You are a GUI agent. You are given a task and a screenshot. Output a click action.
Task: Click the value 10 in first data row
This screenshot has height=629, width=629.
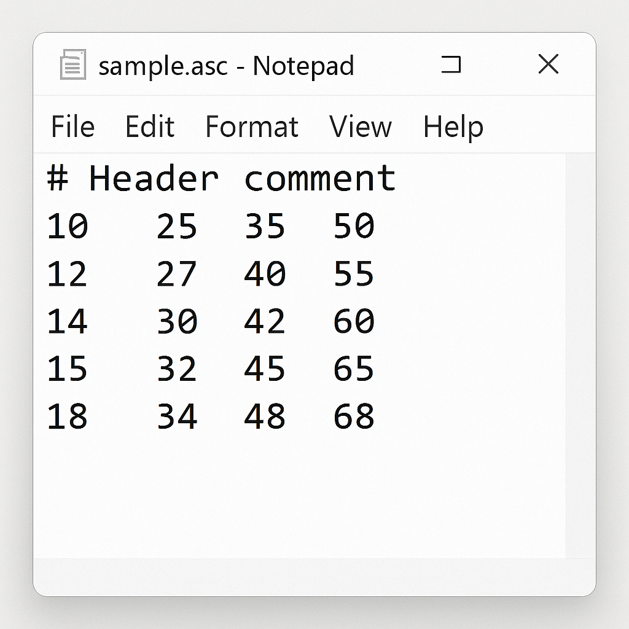67,226
